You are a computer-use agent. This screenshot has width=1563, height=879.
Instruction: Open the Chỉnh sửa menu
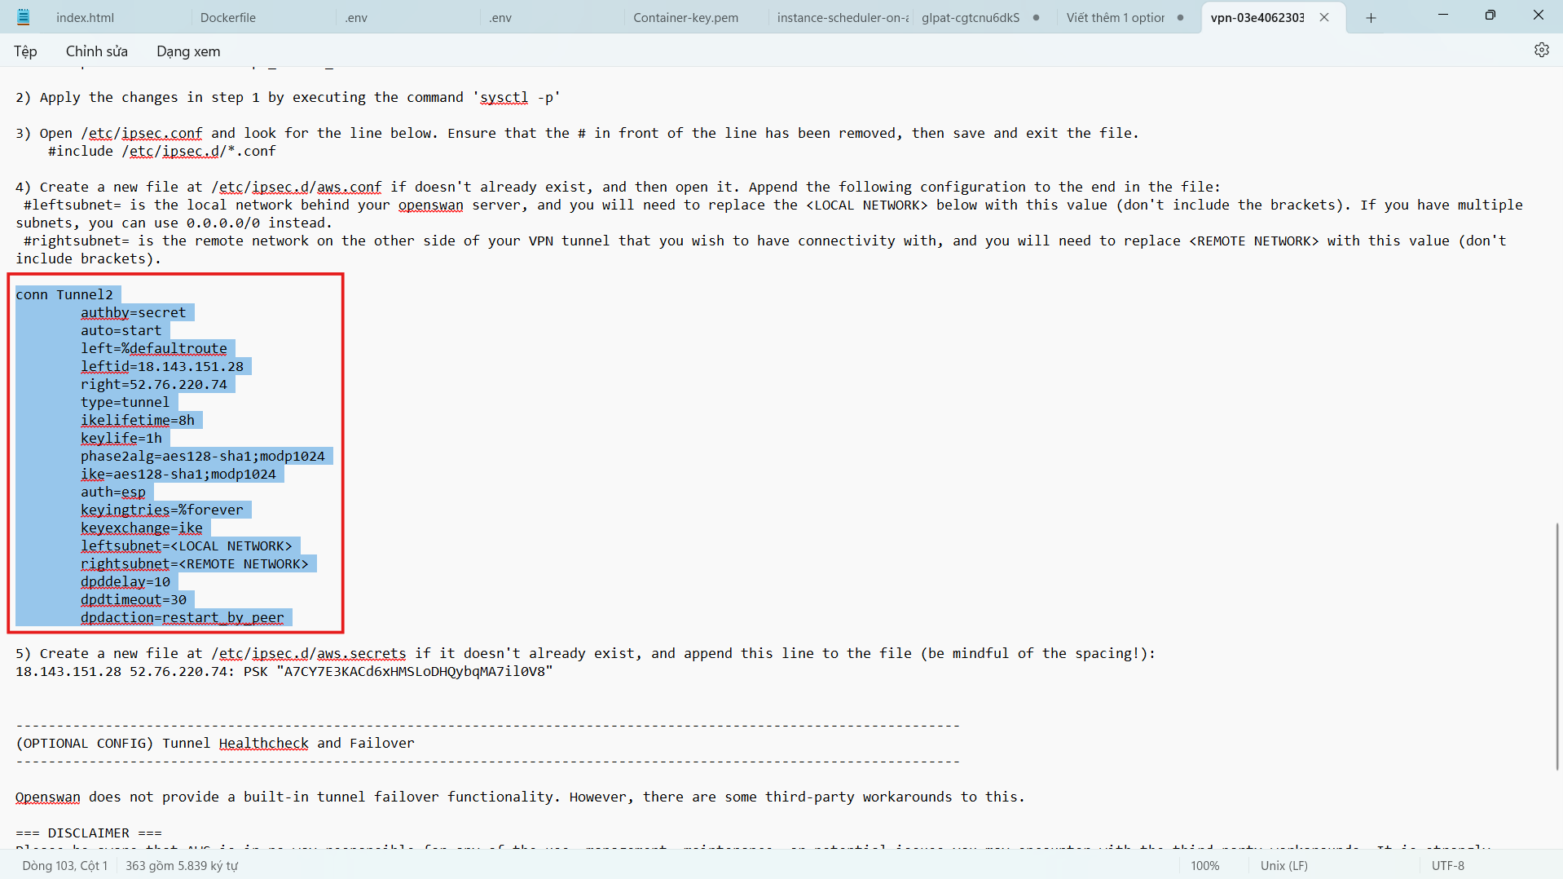97,51
